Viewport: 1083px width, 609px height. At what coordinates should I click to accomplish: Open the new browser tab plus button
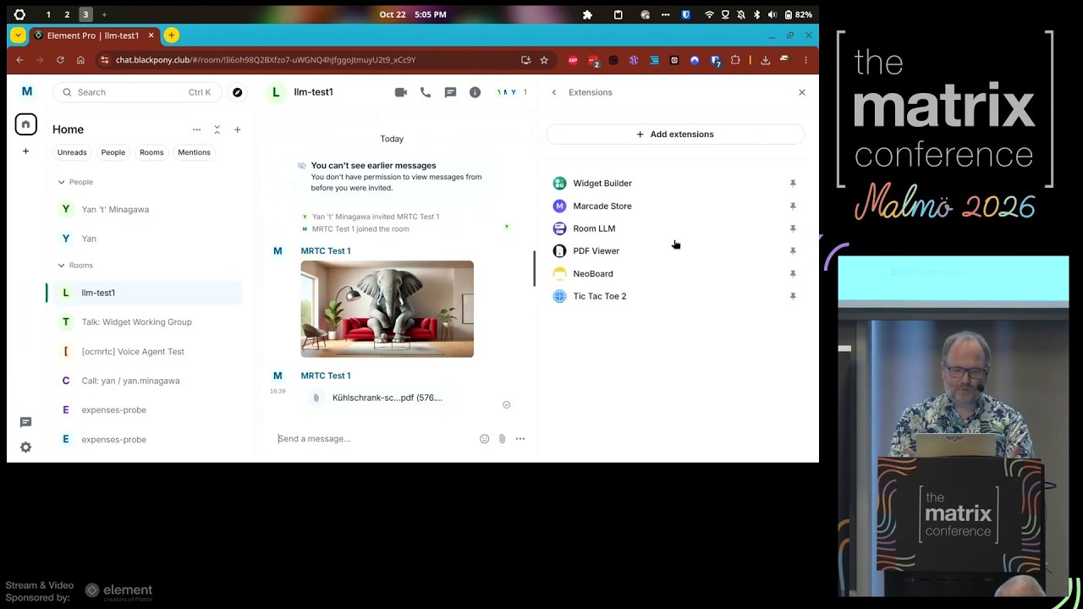tap(171, 36)
